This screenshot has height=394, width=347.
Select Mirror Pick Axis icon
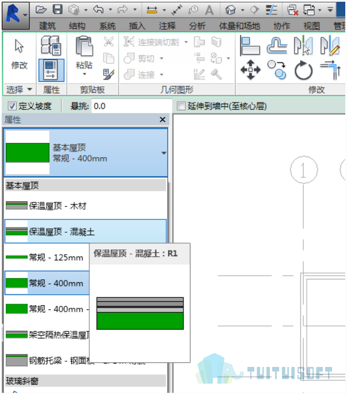[303, 46]
